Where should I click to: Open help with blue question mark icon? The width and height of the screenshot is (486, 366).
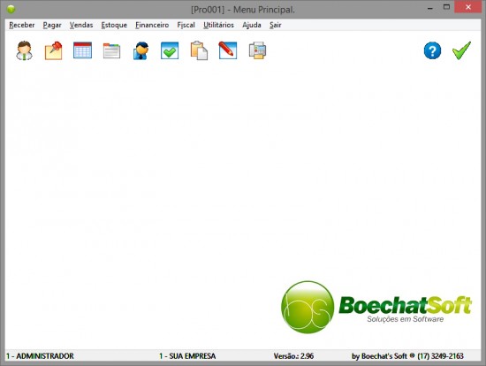point(432,50)
